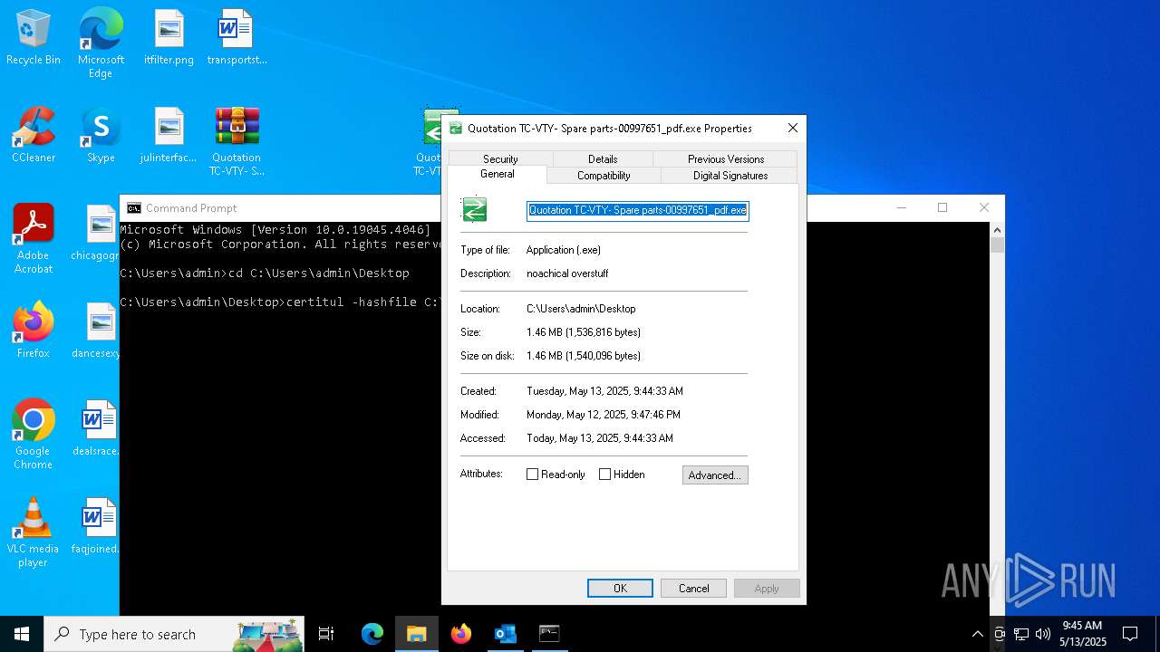Open CCleaner desktop shortcut

click(34, 135)
